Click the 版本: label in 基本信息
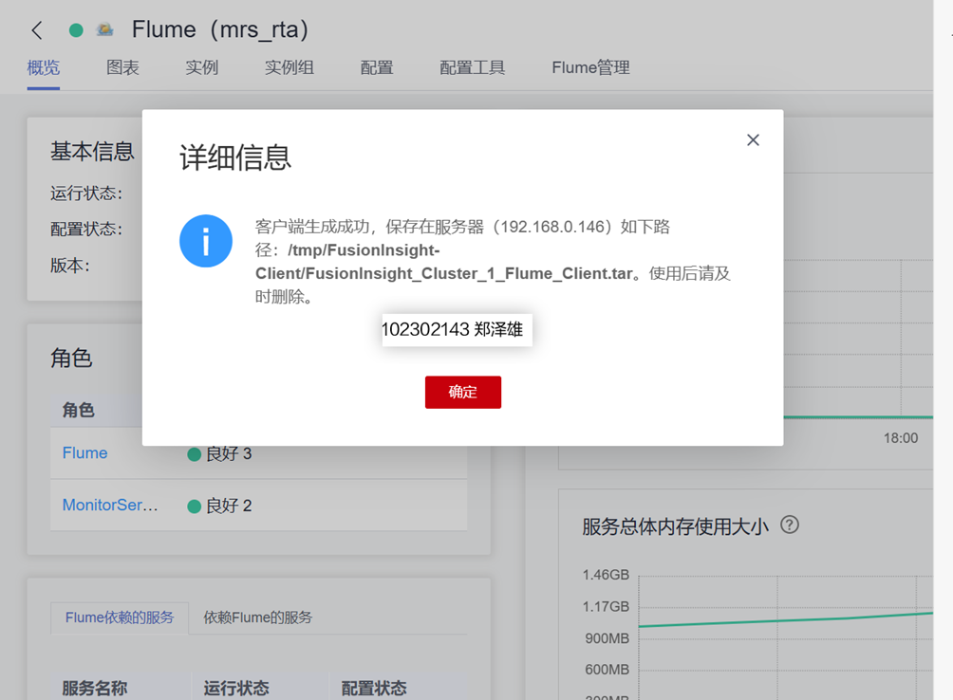Screen dimensions: 953x700 [x=70, y=266]
